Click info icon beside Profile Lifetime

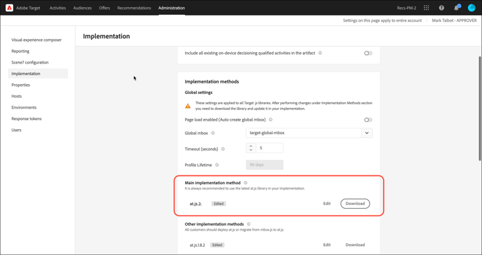click(217, 165)
